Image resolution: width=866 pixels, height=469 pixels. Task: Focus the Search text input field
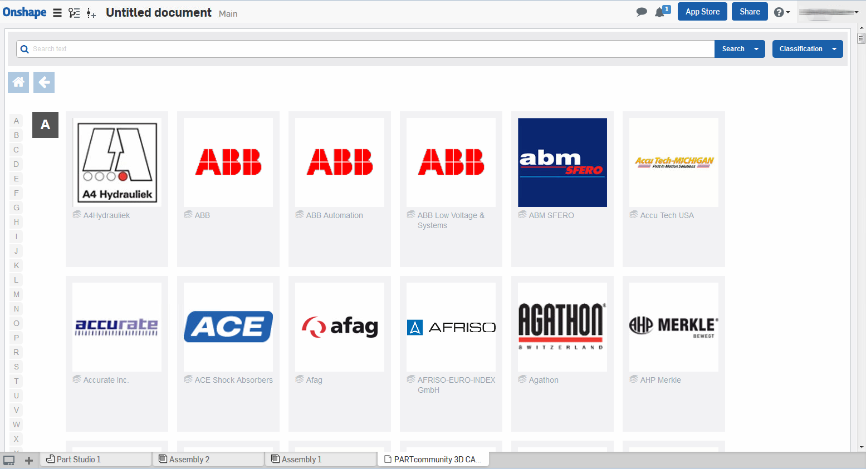(x=366, y=49)
